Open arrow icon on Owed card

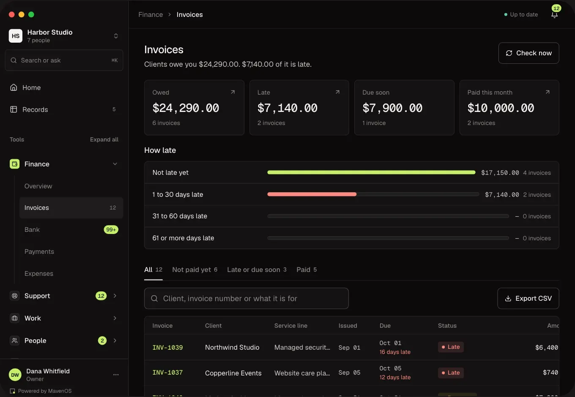tap(233, 92)
